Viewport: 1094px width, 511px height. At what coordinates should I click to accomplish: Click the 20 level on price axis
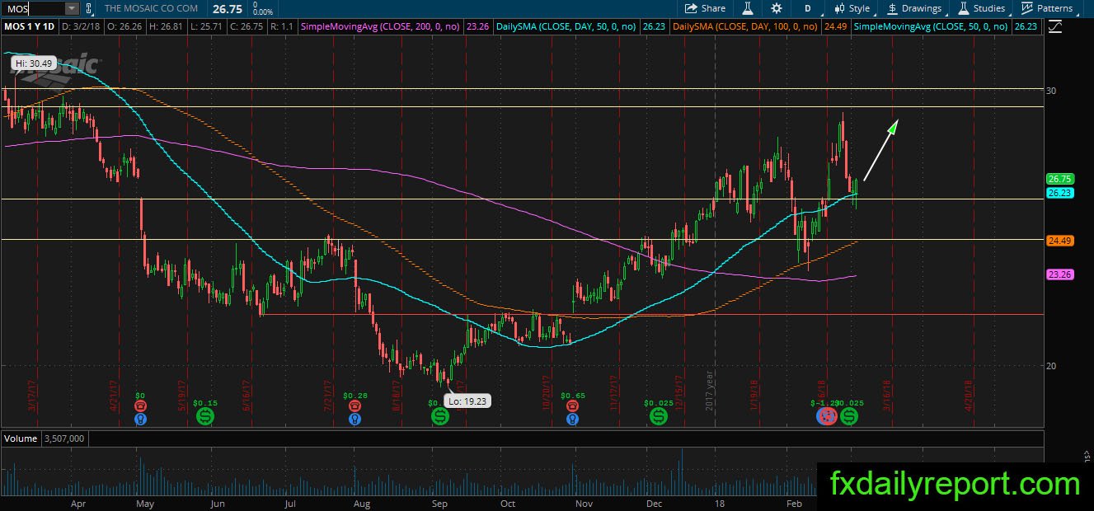(x=1052, y=365)
